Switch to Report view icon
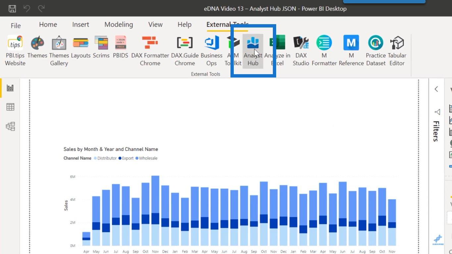Image resolution: width=452 pixels, height=254 pixels. (x=10, y=88)
